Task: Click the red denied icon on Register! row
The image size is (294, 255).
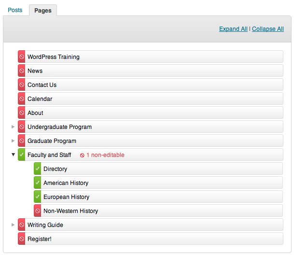Action: [22, 239]
